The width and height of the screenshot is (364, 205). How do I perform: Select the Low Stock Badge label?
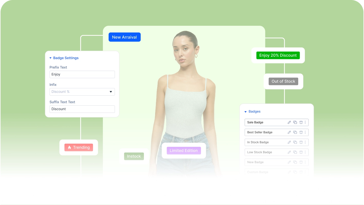(260, 152)
